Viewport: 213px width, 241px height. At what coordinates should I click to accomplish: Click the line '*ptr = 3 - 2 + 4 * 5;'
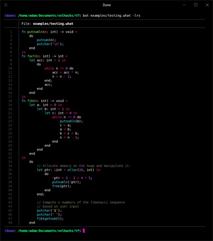point(72,178)
